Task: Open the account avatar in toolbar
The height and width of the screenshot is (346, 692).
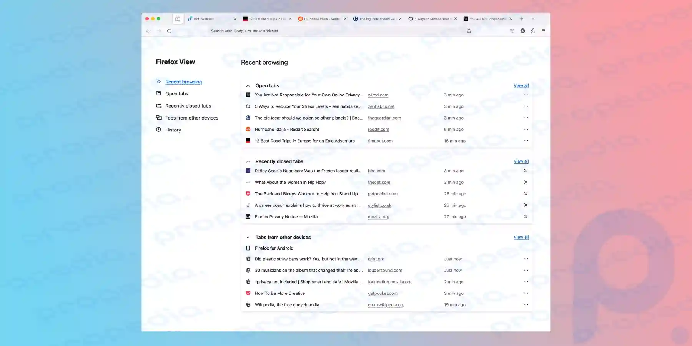Action: (x=522, y=31)
